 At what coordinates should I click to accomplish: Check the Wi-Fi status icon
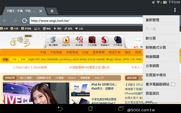click(x=158, y=2)
